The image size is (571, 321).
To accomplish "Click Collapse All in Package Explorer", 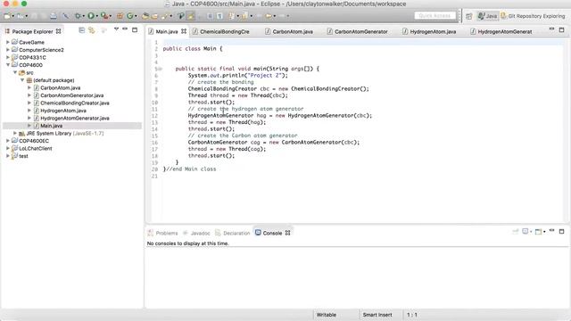I will tap(81, 30).
